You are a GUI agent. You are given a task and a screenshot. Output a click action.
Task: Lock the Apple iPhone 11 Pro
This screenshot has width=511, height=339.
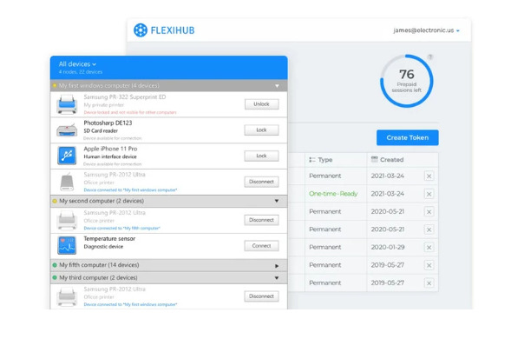(x=262, y=156)
